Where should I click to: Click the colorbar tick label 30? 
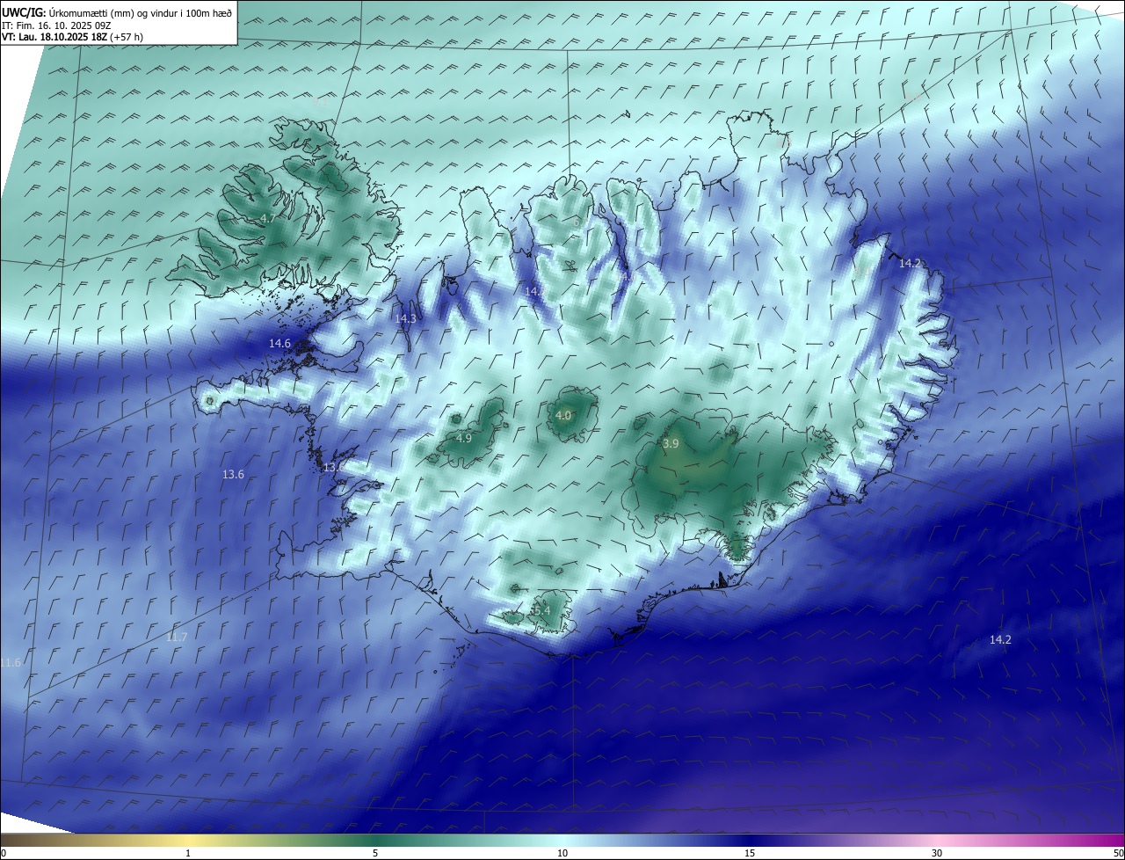point(937,853)
